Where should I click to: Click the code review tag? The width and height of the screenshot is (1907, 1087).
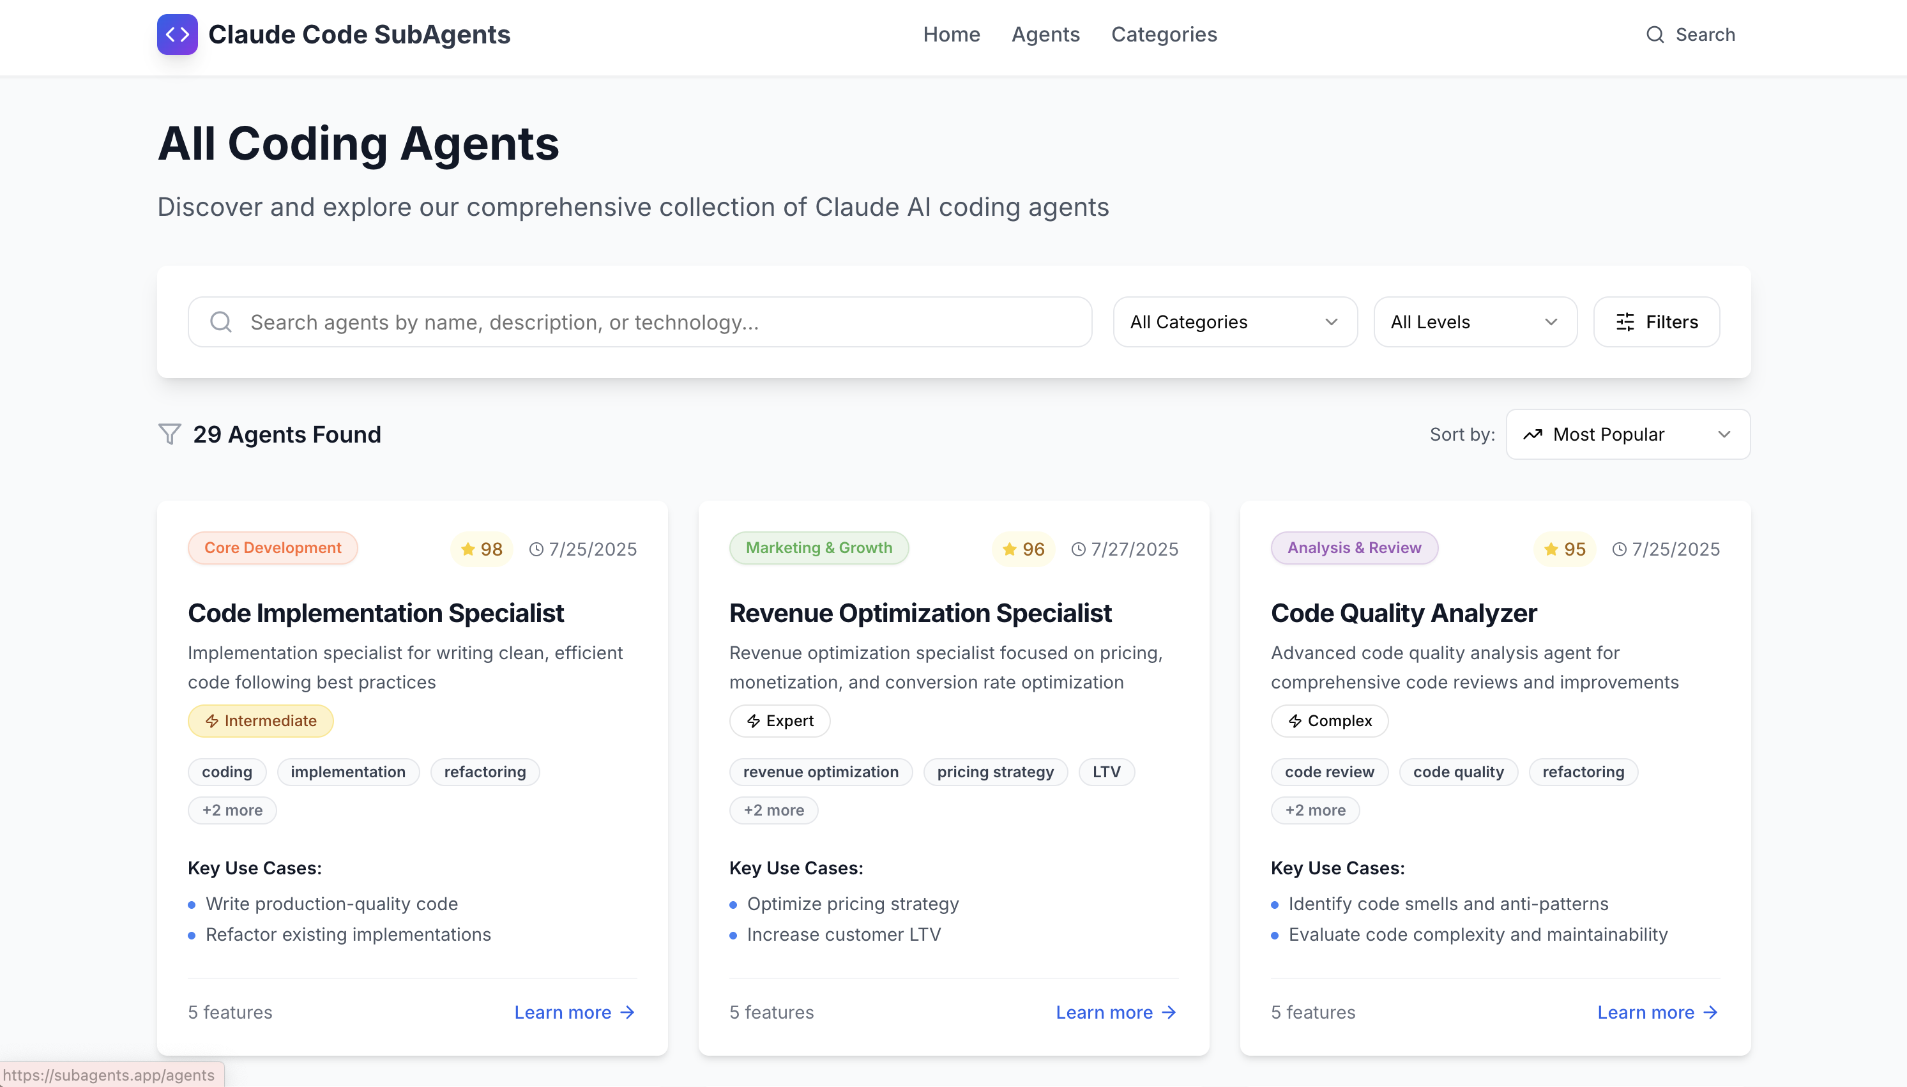[1329, 772]
